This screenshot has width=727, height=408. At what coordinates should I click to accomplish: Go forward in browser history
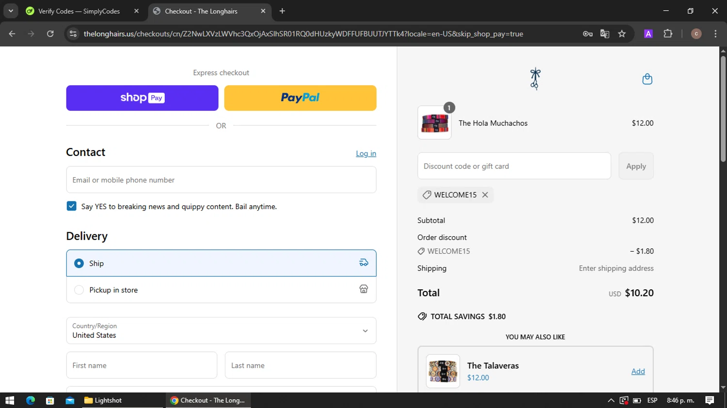(x=31, y=34)
